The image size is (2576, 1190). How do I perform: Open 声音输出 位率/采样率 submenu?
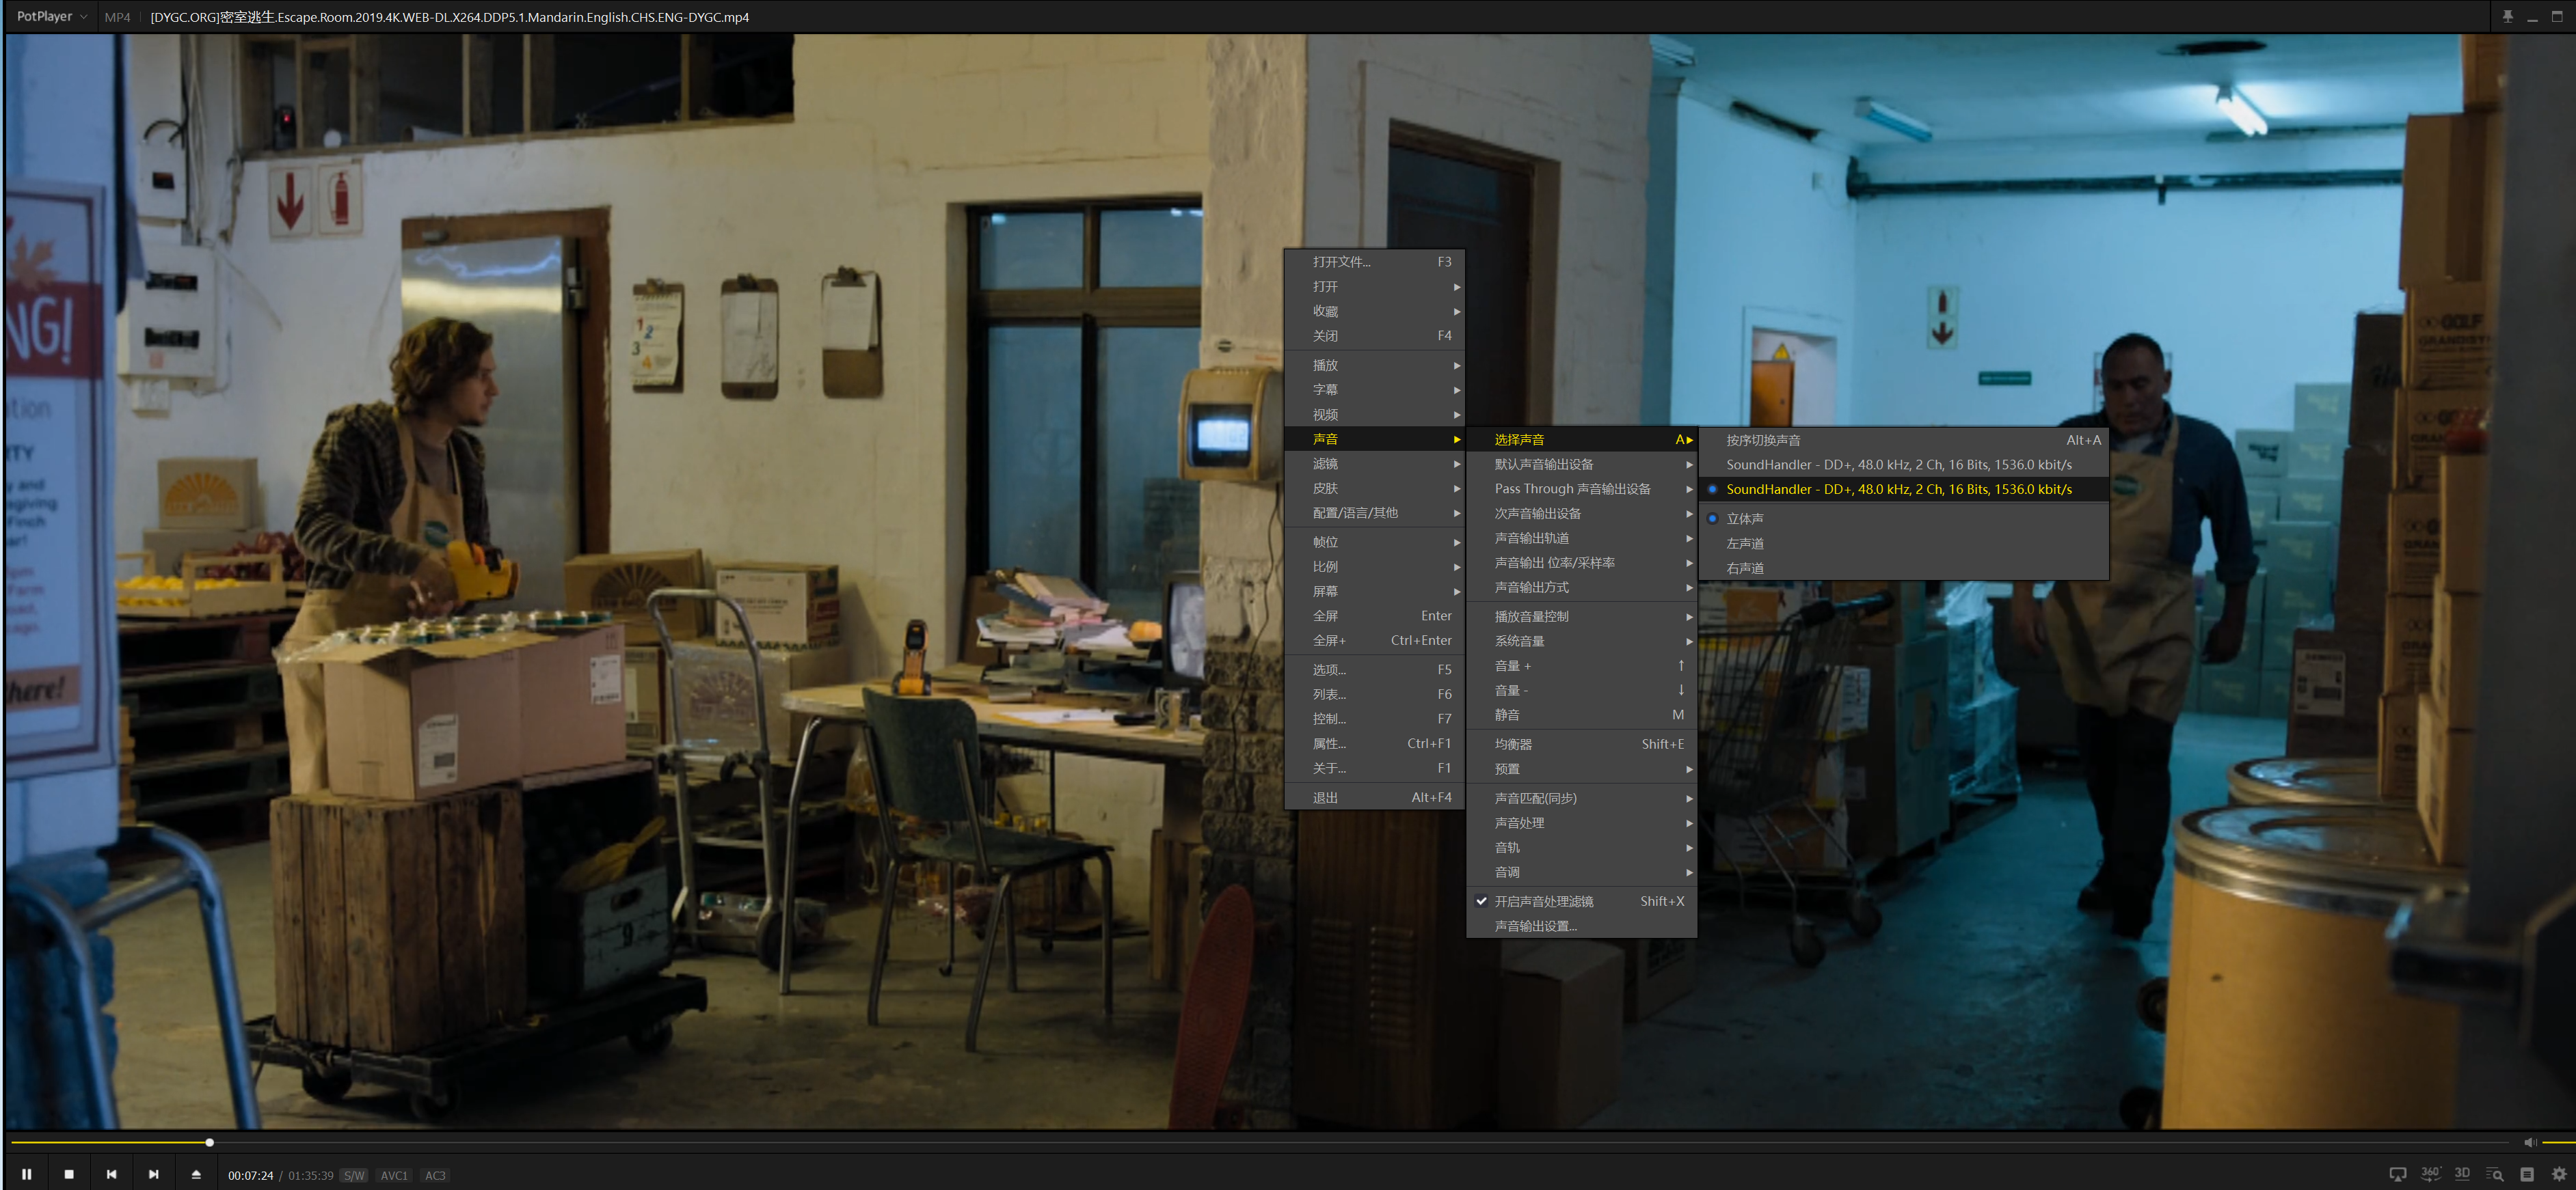[x=1582, y=562]
